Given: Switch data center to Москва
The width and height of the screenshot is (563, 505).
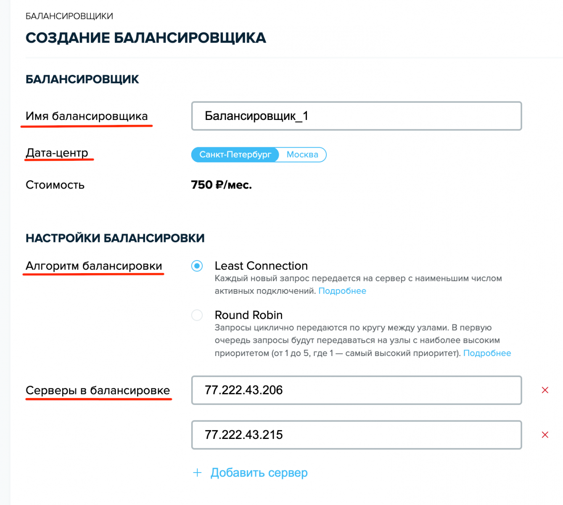Looking at the screenshot, I should pos(302,154).
